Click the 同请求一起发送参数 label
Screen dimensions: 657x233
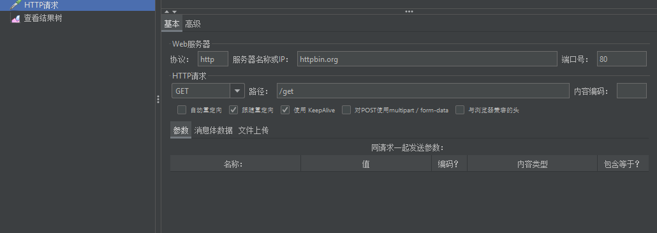click(407, 147)
